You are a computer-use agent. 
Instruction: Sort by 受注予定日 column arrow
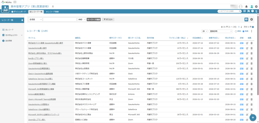235,38
